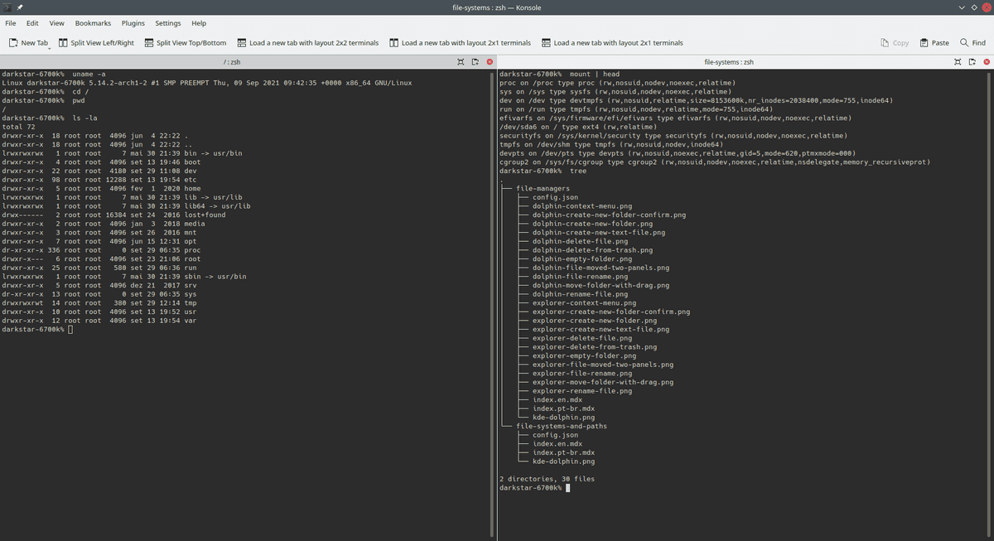Open the Bookmarks menu
The width and height of the screenshot is (994, 541).
pos(93,23)
